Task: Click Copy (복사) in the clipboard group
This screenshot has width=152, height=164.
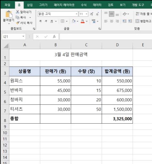Action: pos(21,17)
